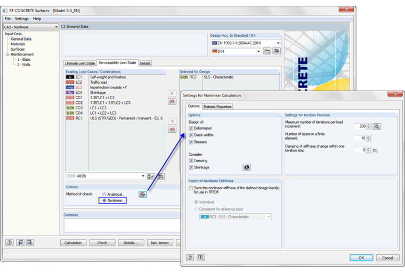Screen dimensions: 405x273
Task: Click the Check button
Action: point(102,243)
